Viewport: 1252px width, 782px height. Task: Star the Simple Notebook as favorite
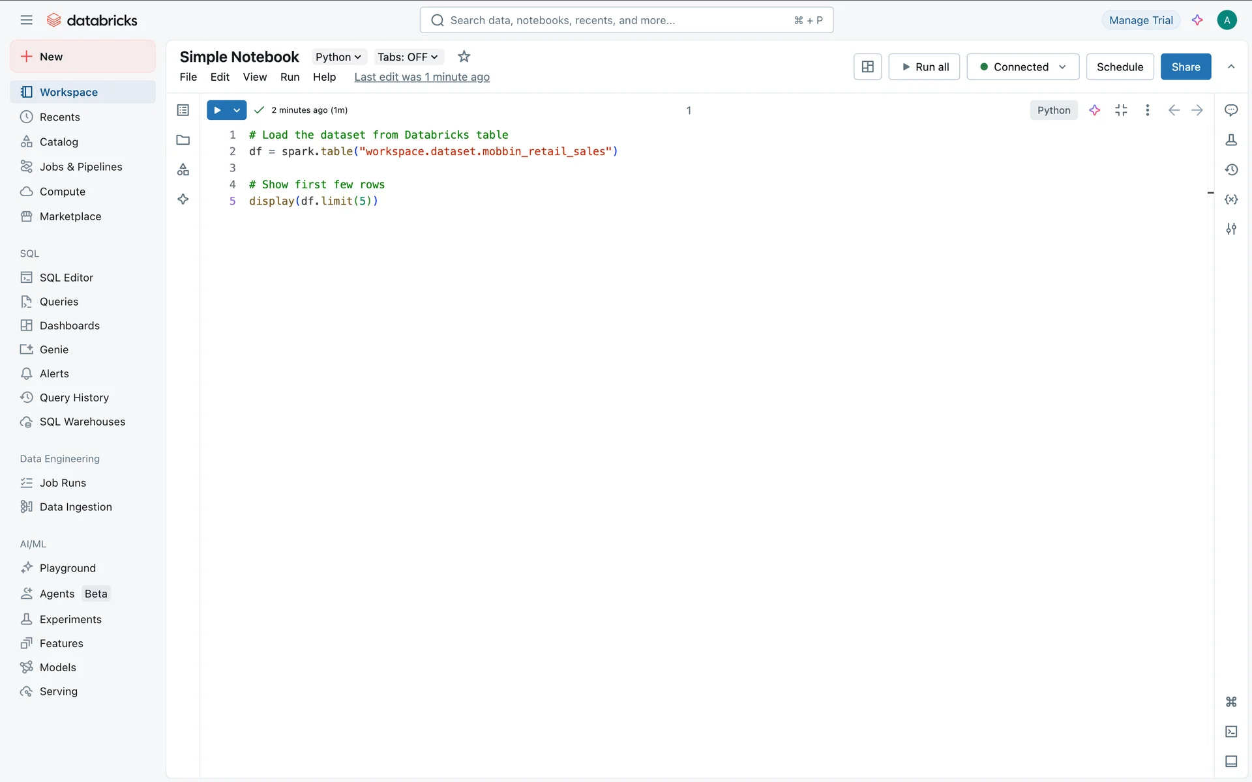point(464,57)
